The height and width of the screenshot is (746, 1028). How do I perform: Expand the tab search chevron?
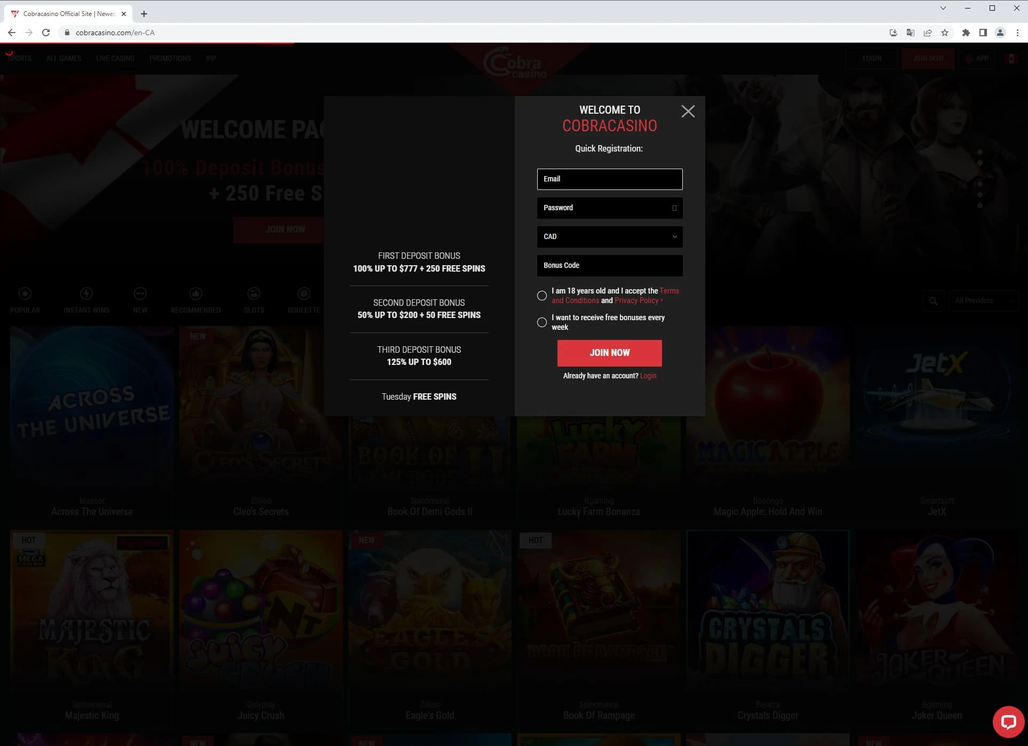pos(943,8)
